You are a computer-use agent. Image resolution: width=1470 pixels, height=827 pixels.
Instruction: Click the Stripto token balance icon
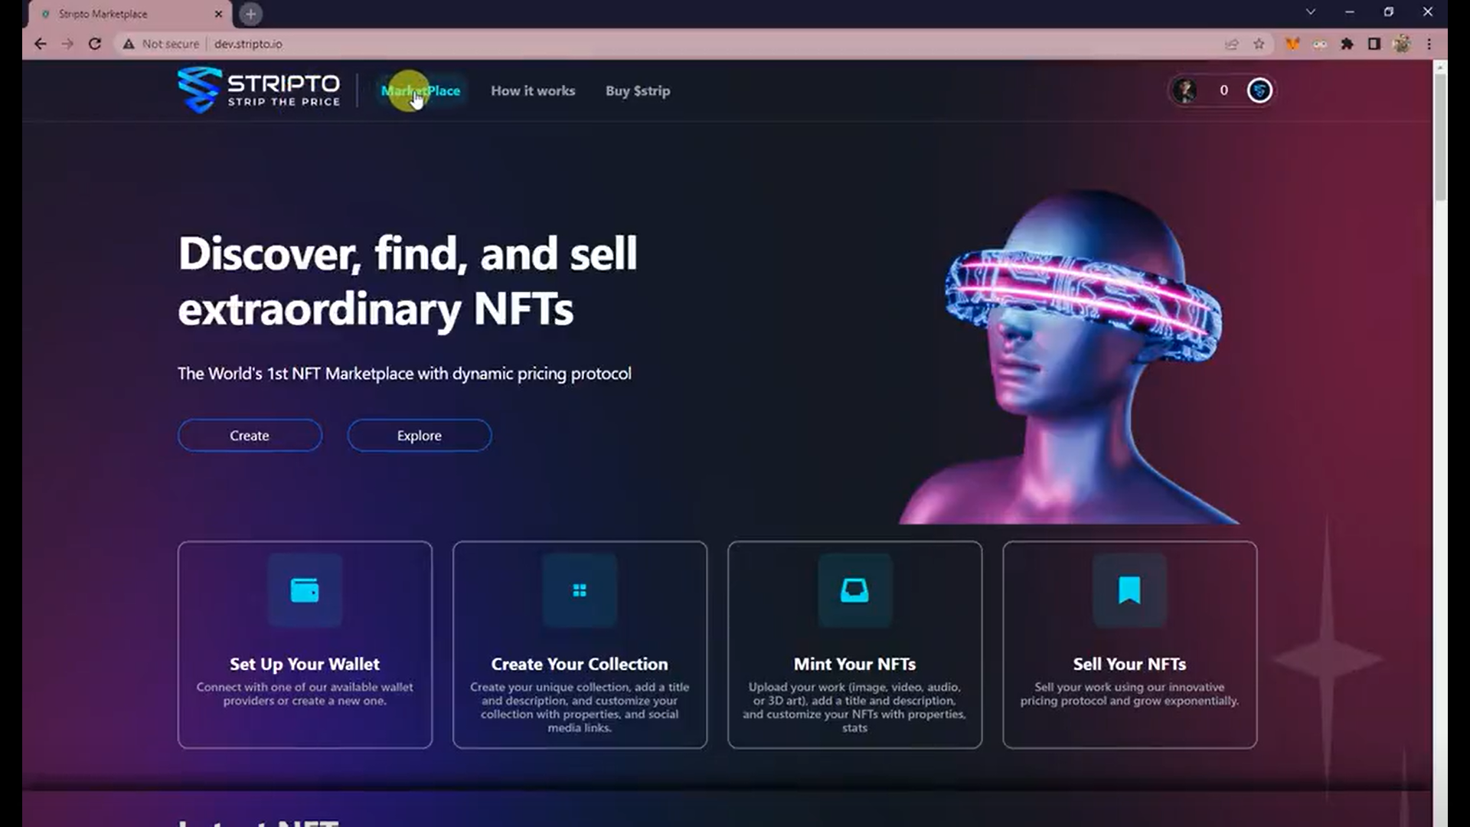point(1259,90)
